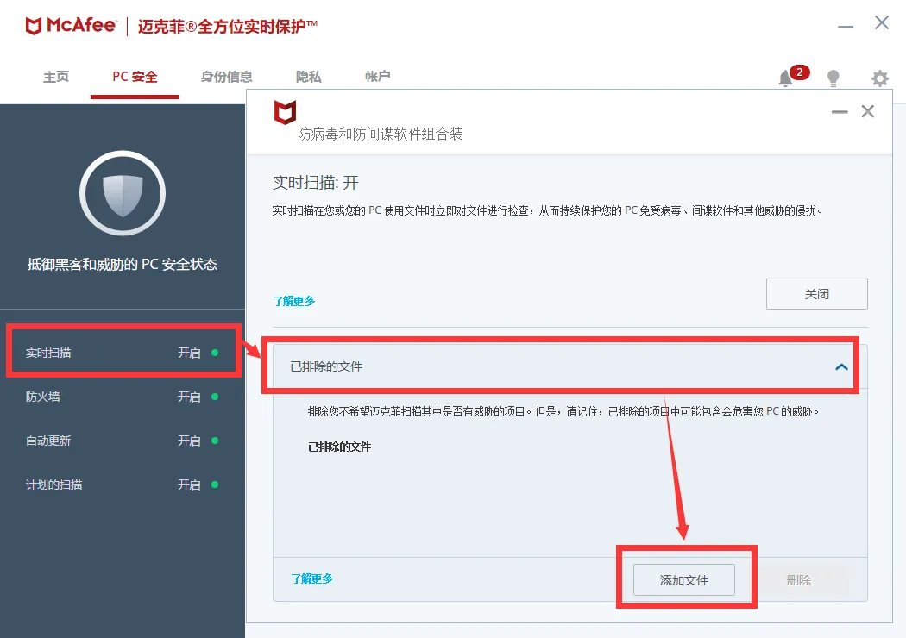Click the large gray shield status graphic

point(123,195)
